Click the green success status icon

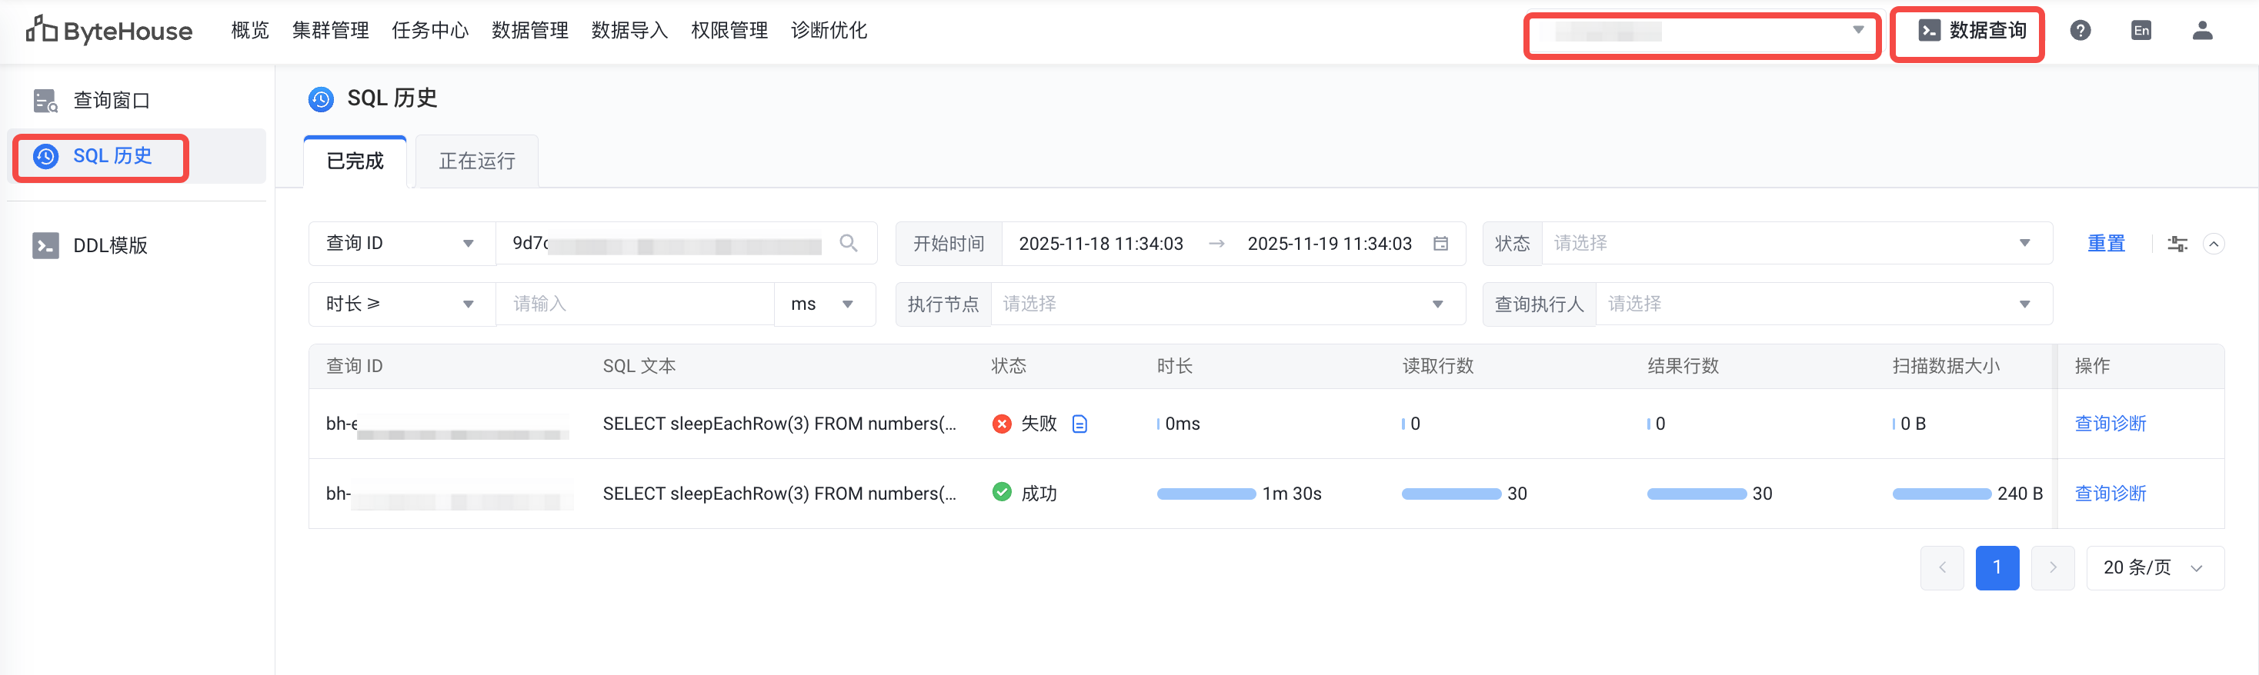tap(1002, 492)
